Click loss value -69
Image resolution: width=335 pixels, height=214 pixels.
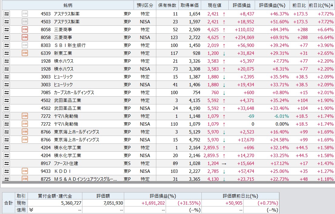pos(251,116)
